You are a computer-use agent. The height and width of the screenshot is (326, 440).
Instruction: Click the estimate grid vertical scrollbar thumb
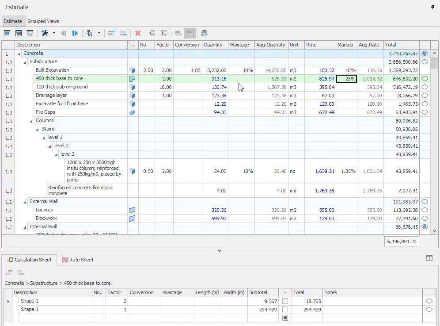(x=434, y=62)
